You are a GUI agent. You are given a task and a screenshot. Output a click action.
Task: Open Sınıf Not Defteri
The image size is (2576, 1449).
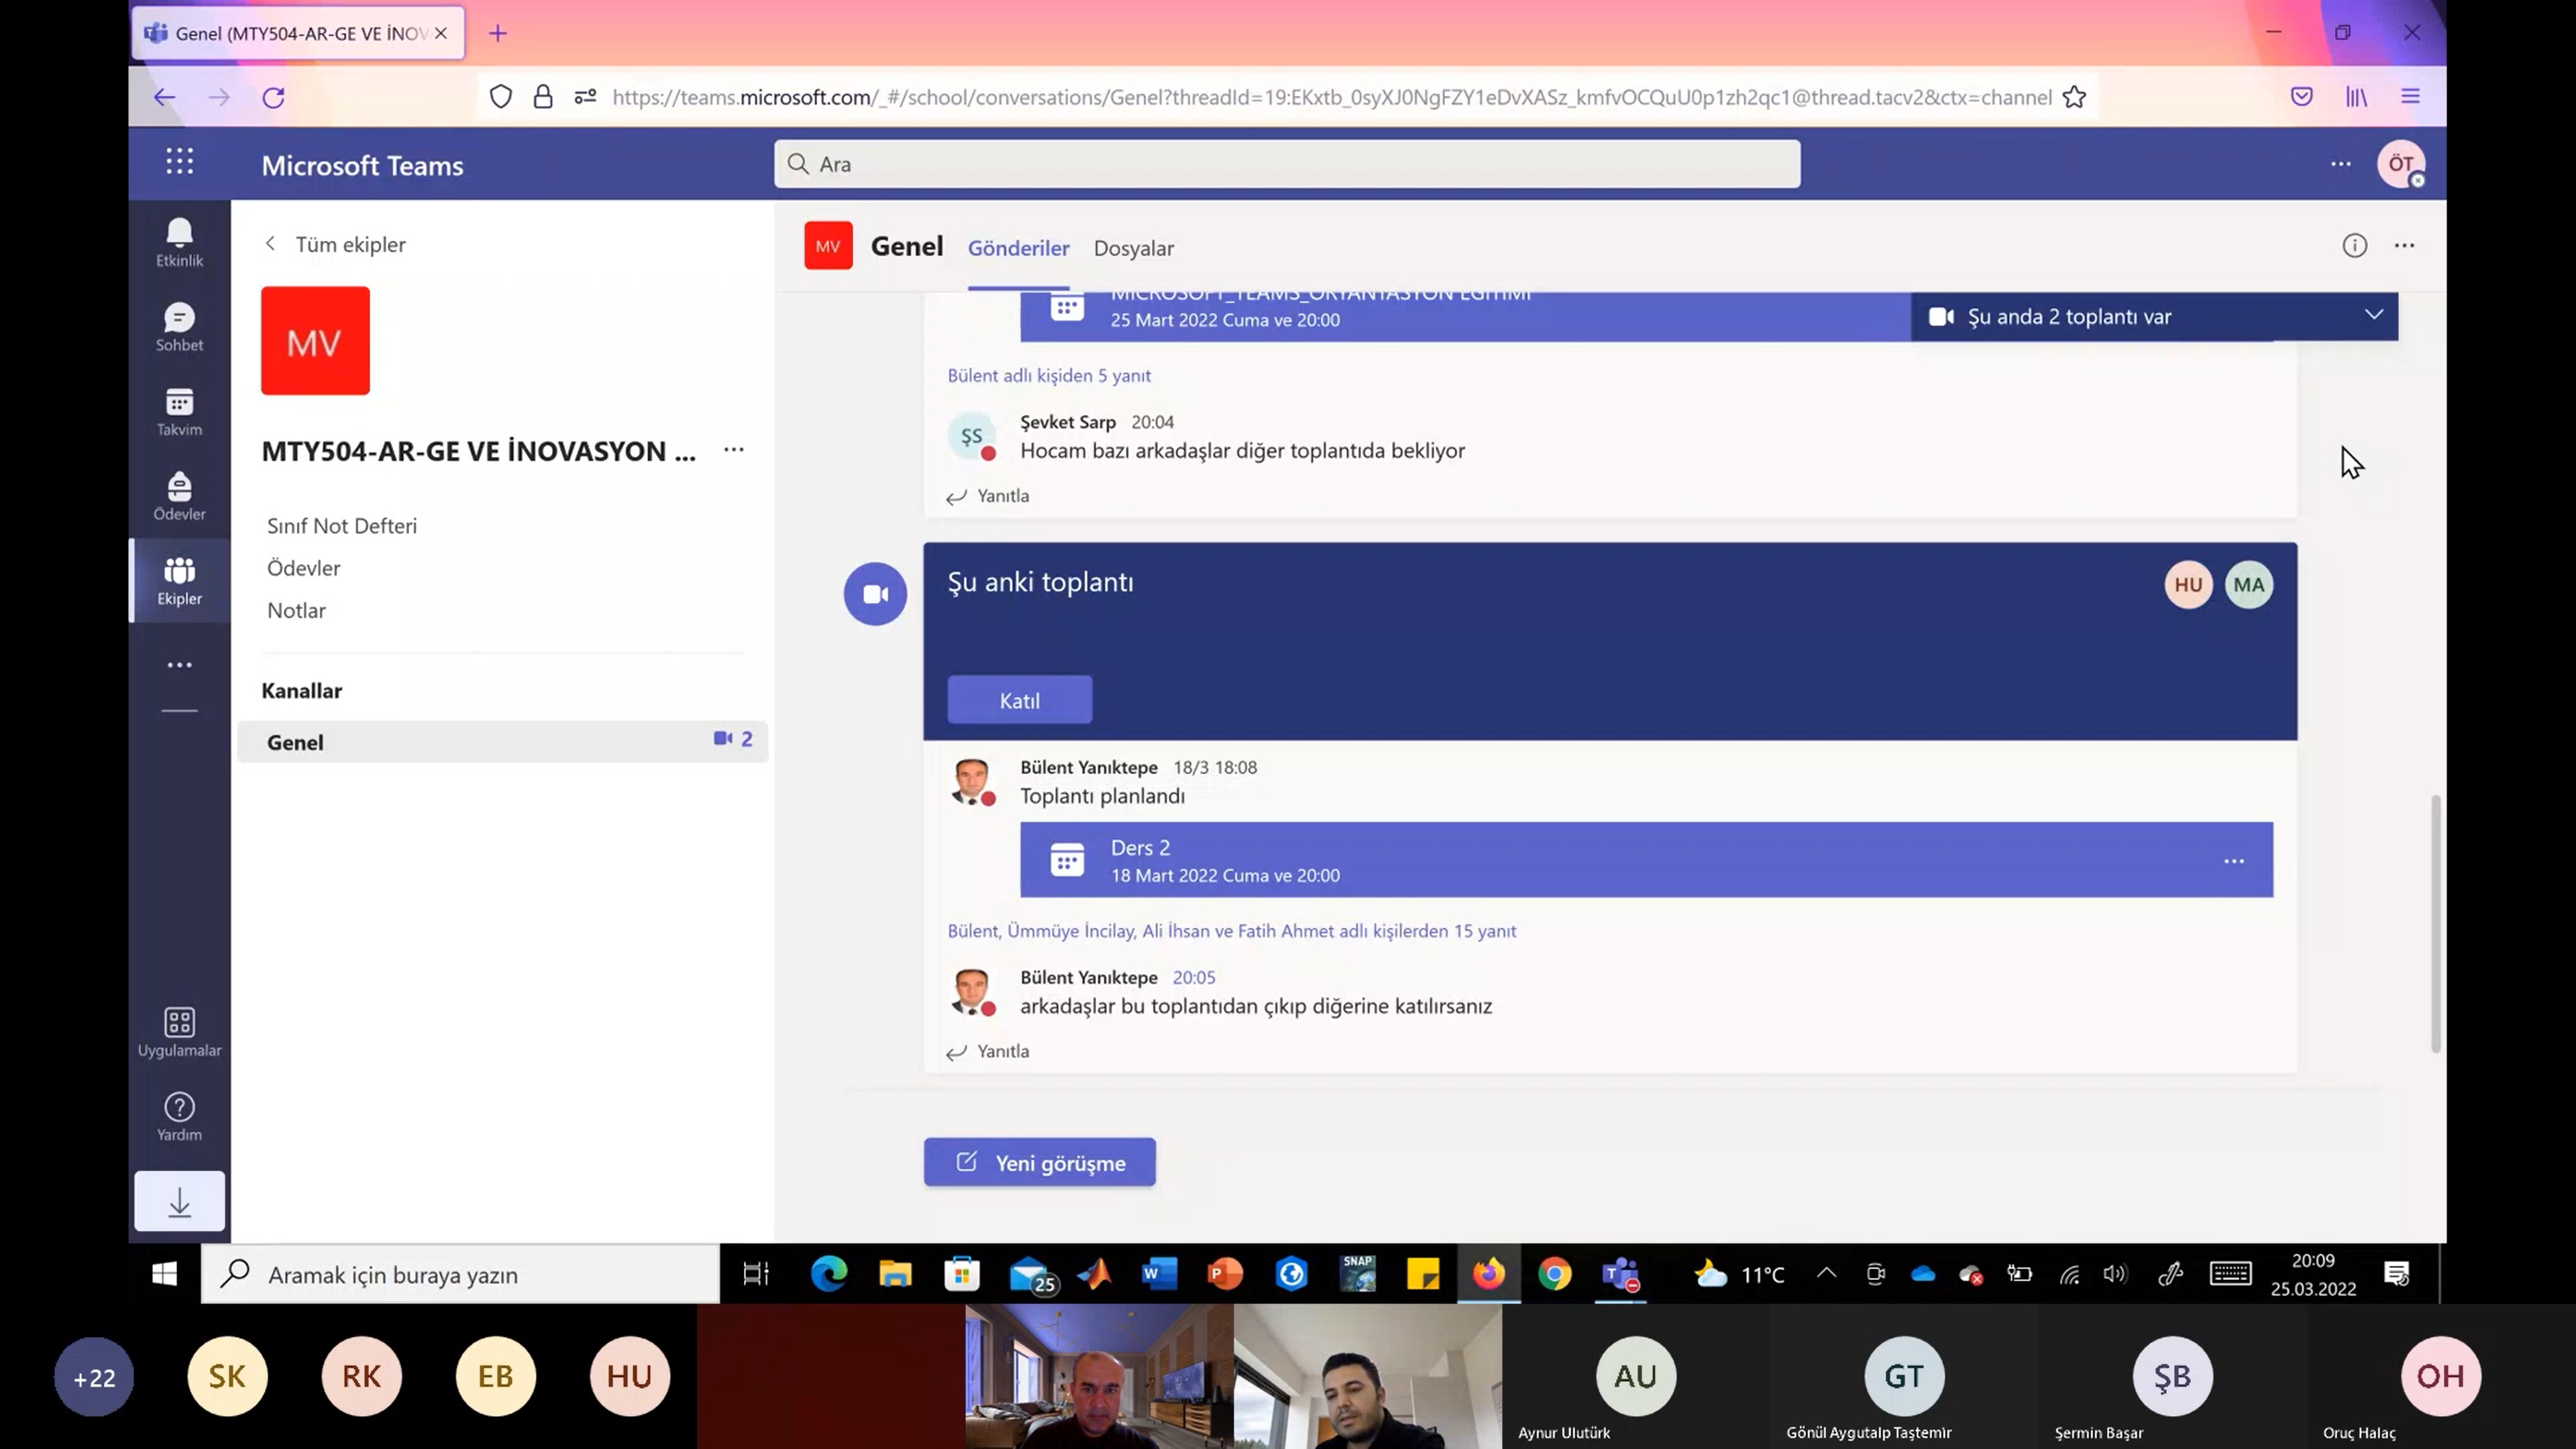point(342,526)
